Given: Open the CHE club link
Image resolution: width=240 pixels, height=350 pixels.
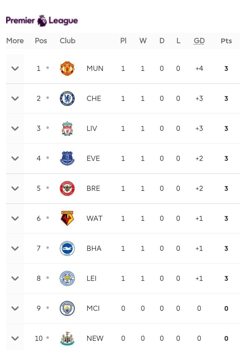Looking at the screenshot, I should 94,98.
